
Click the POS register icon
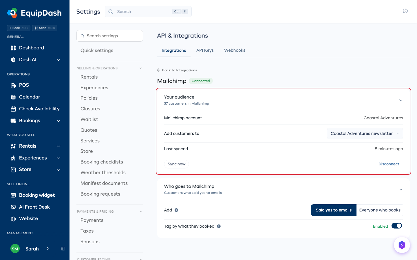click(x=13, y=85)
